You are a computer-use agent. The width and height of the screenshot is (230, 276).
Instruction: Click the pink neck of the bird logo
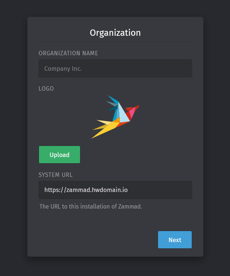(x=132, y=114)
